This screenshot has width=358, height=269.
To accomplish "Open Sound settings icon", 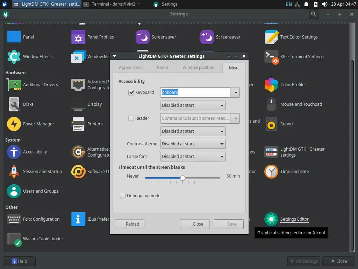I will [271, 124].
